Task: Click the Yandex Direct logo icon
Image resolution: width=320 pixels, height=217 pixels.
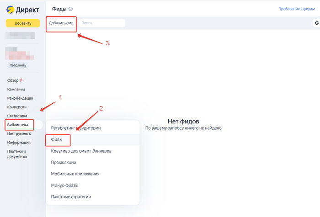Action: tap(10, 9)
